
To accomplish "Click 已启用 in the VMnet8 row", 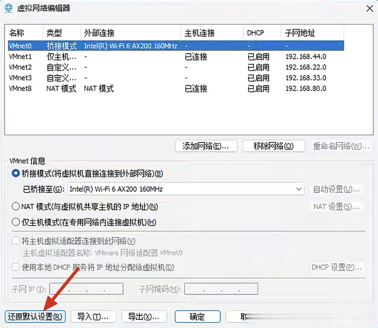I will point(259,88).
